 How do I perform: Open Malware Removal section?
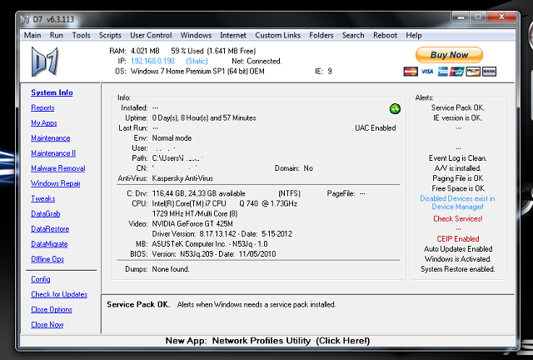57,168
